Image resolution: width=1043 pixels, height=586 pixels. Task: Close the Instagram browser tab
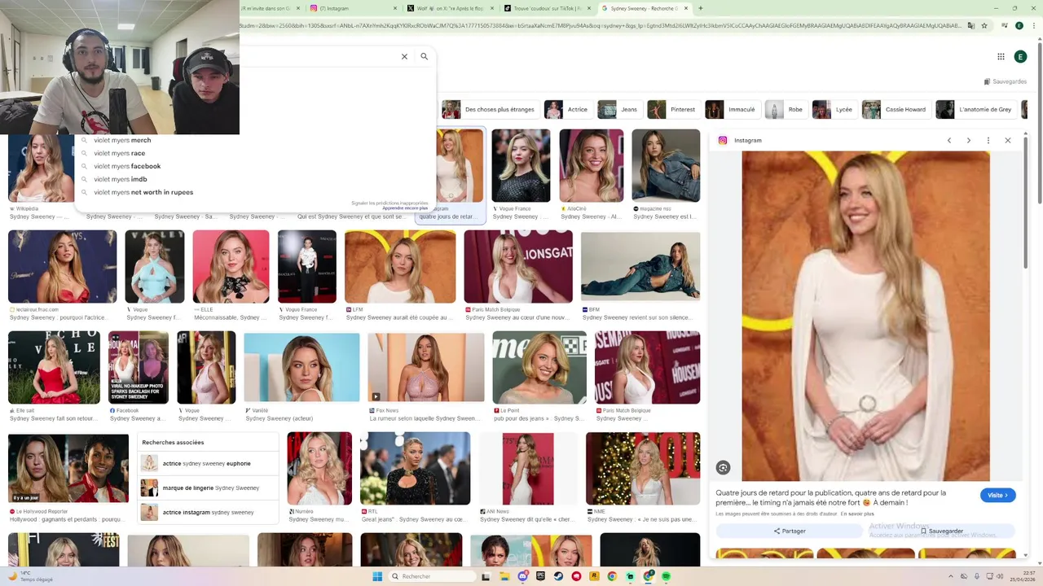[397, 8]
